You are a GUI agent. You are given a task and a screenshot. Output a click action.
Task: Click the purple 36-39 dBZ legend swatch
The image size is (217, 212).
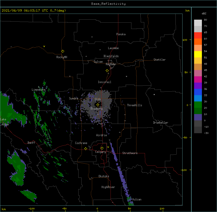click(x=198, y=86)
